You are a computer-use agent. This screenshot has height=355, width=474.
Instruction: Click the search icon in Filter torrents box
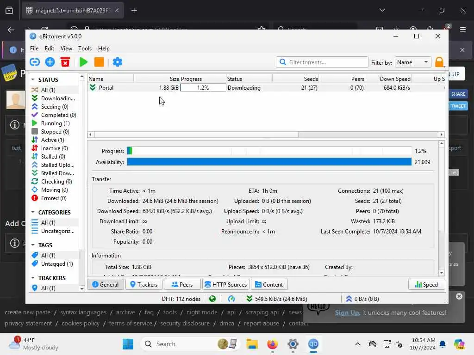(283, 62)
